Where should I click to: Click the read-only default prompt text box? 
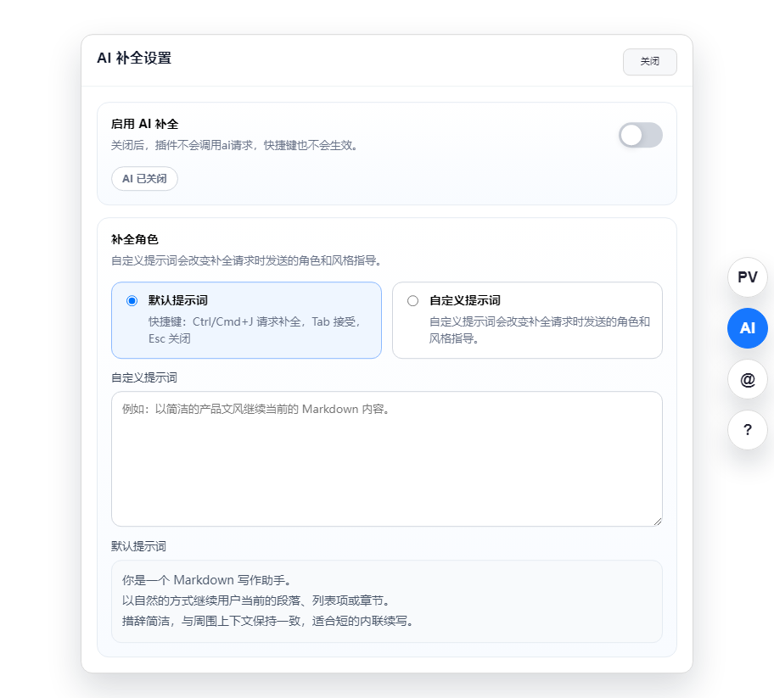click(386, 600)
